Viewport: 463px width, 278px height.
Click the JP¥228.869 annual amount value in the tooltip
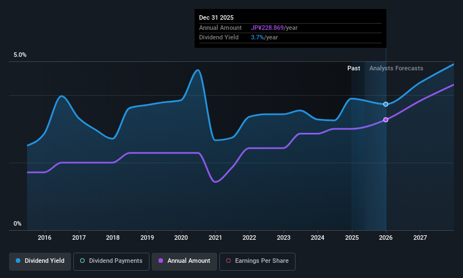pos(267,28)
